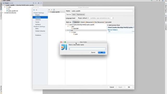Viewport: 167px width, 94px height.
Task: Select the main folder in content tree
Action: click(x=74, y=32)
